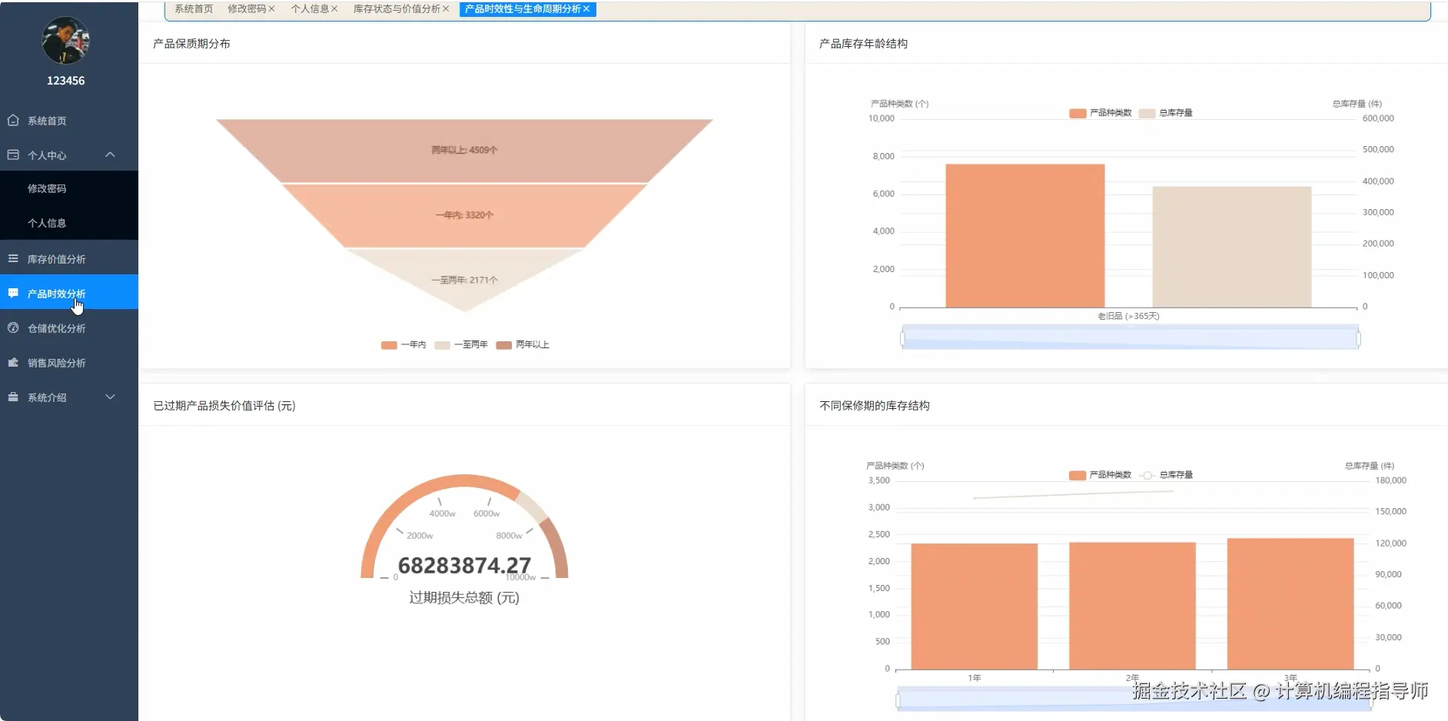
Task: Close the 产品时效性与生命周期分析 tab
Action: pyautogui.click(x=586, y=9)
